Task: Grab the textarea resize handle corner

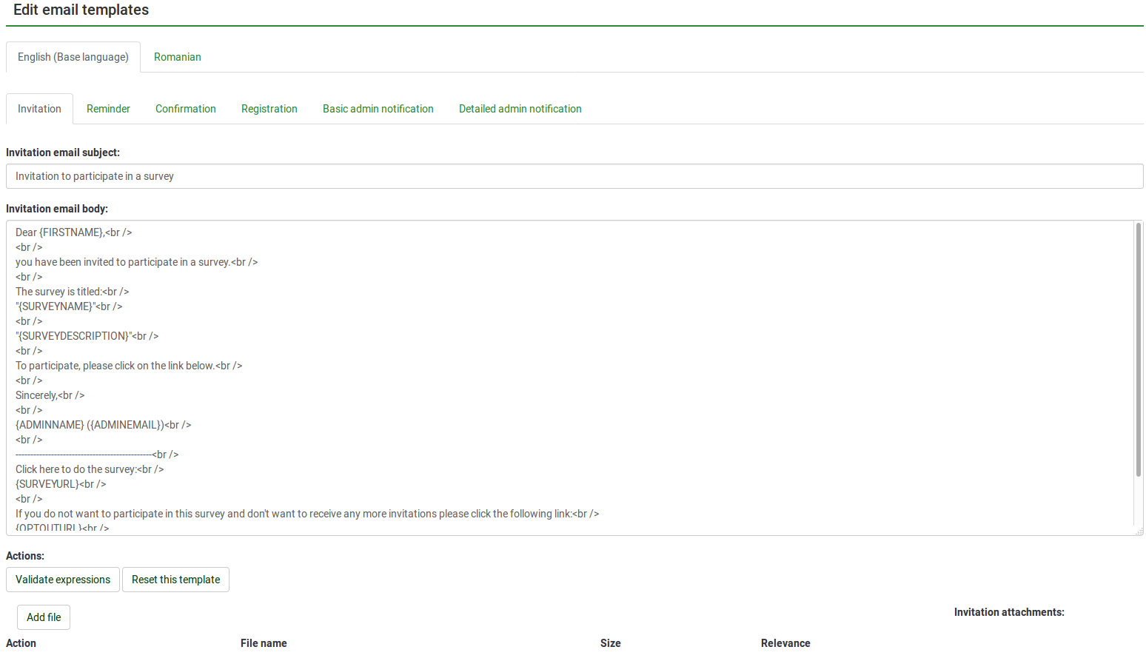Action: click(1139, 531)
